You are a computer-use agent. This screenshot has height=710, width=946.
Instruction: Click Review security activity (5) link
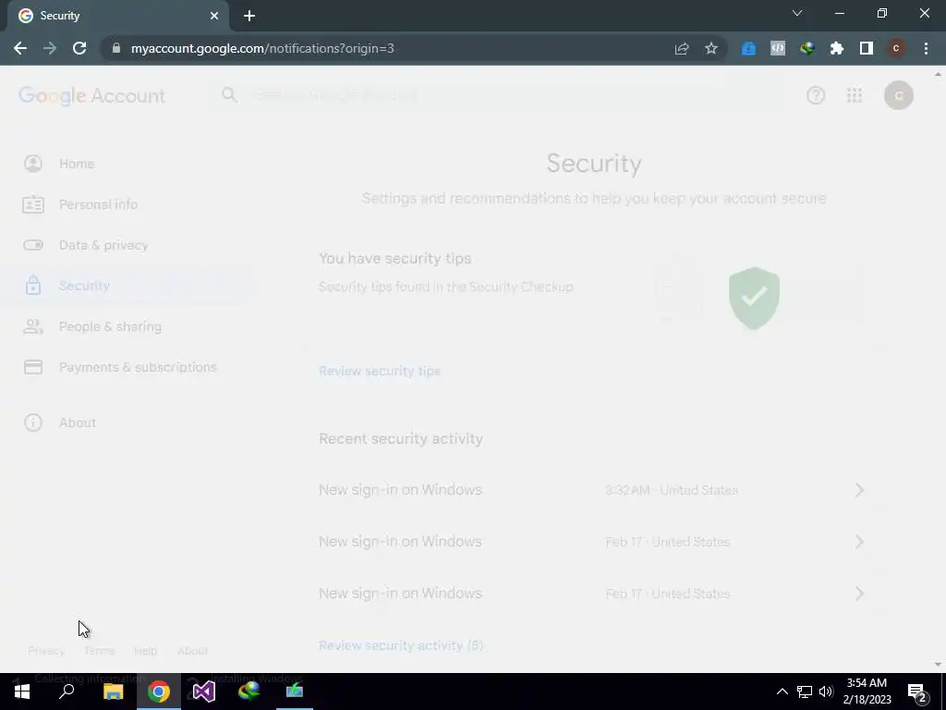pyautogui.click(x=401, y=645)
